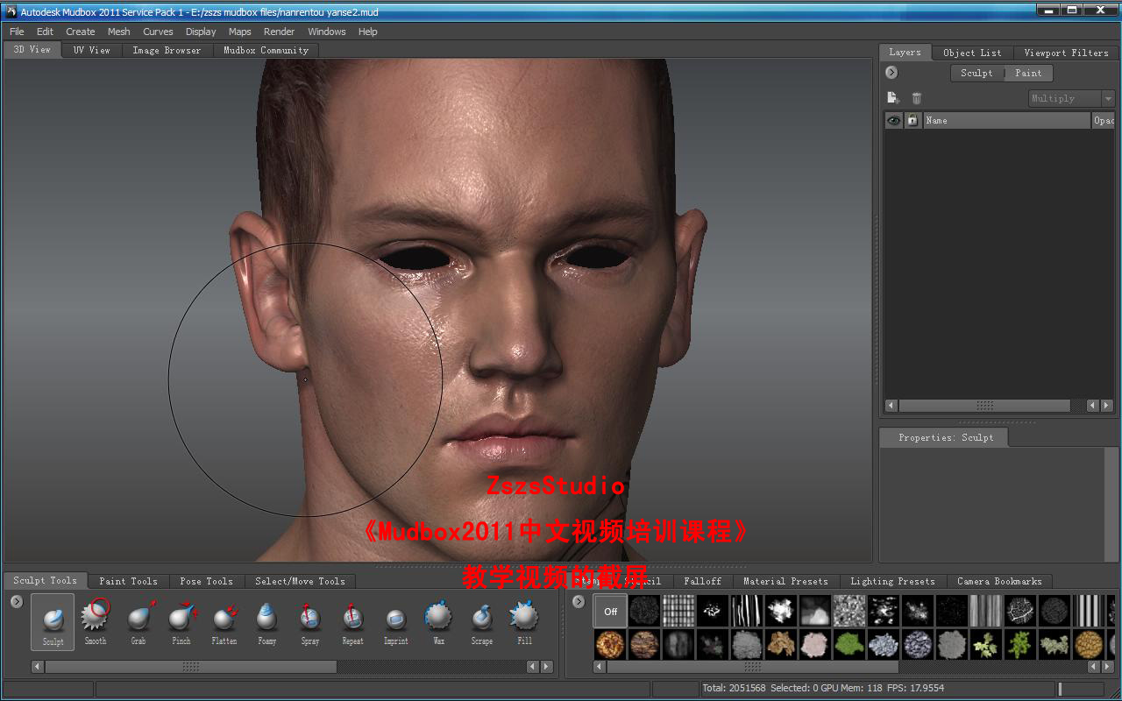1122x701 pixels.
Task: Open the File menu
Action: tap(17, 32)
